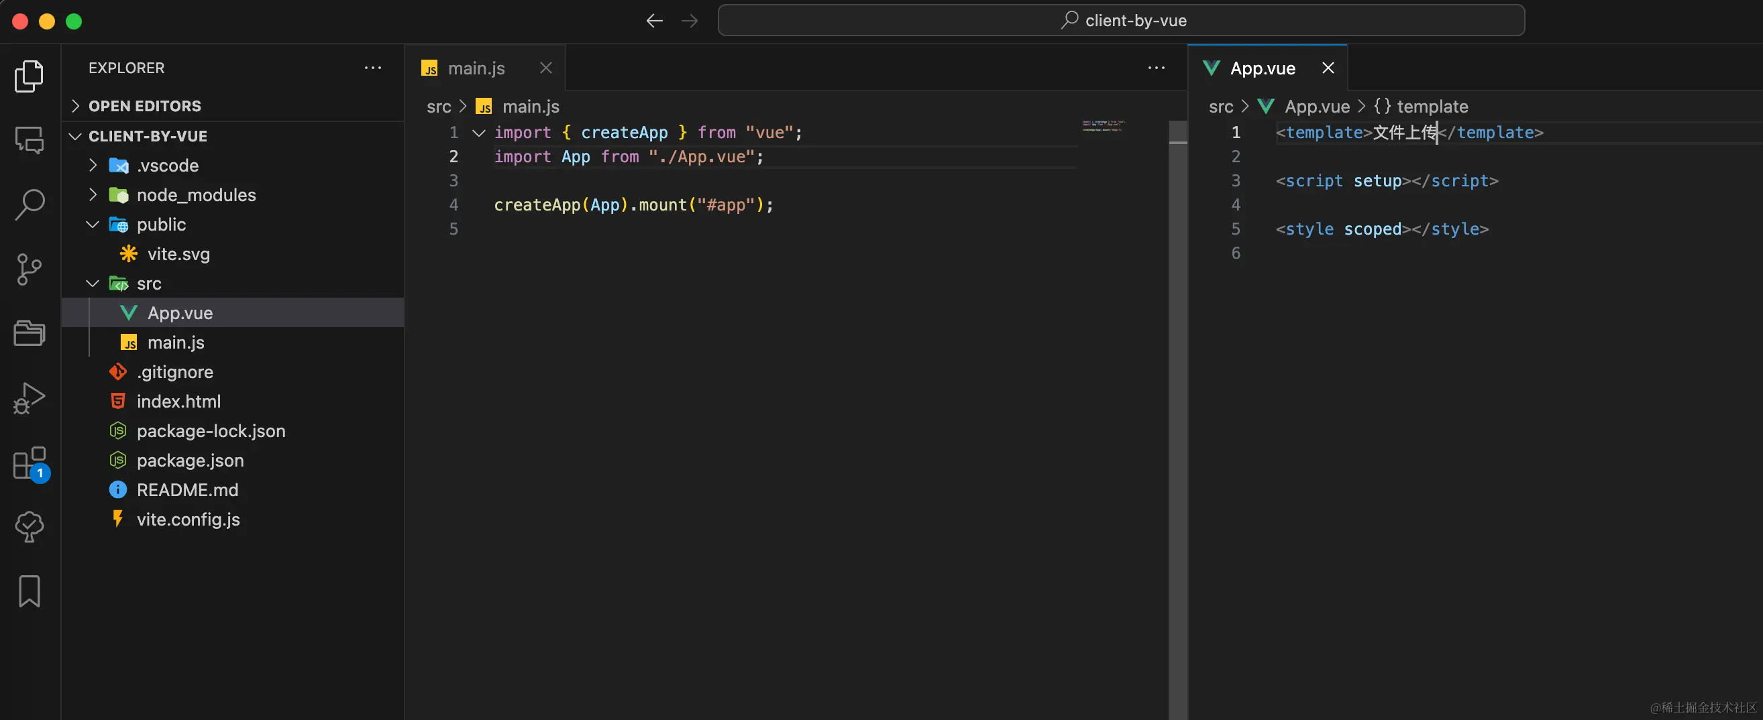Click the main.js editor vertical scrollbar

coord(1178,420)
